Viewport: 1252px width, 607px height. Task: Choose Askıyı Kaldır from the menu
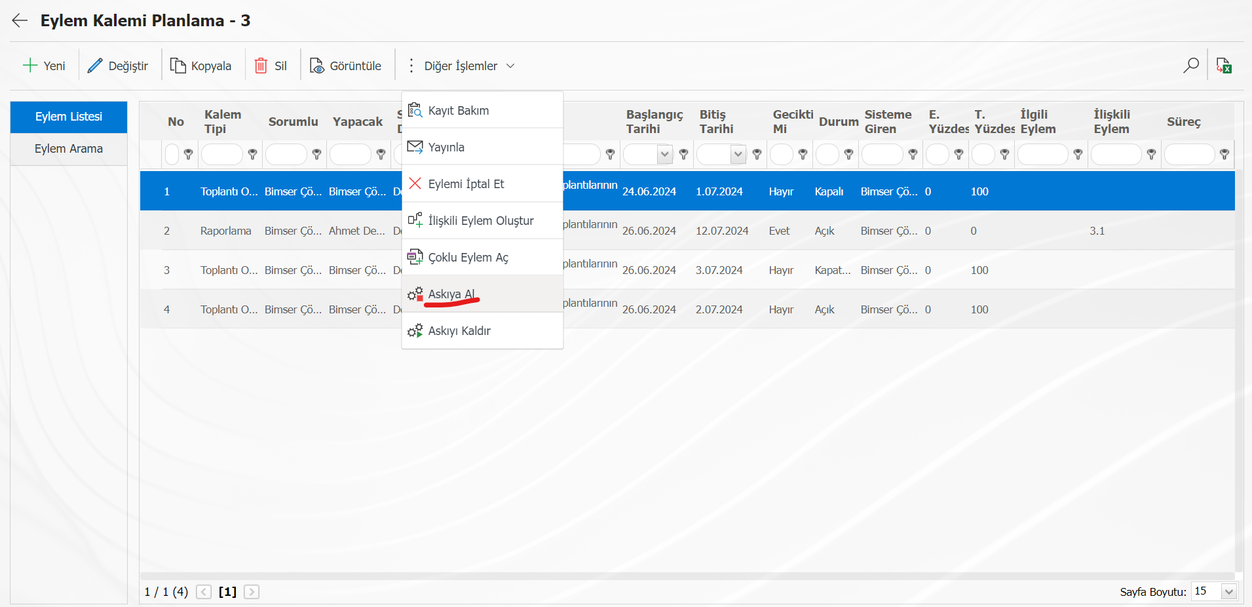[x=482, y=330]
